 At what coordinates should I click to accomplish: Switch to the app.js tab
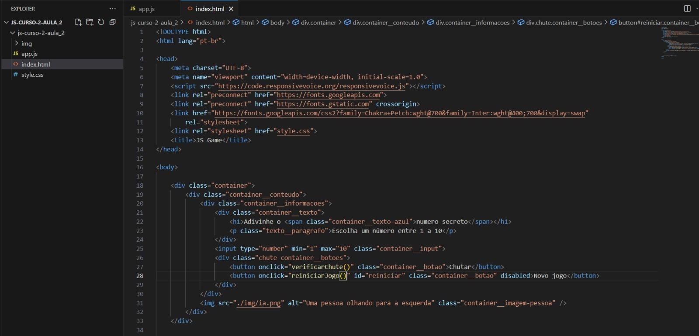click(x=152, y=9)
